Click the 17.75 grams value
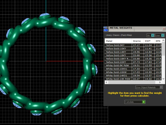This screenshot has height=125, width=166. [x=136, y=49]
